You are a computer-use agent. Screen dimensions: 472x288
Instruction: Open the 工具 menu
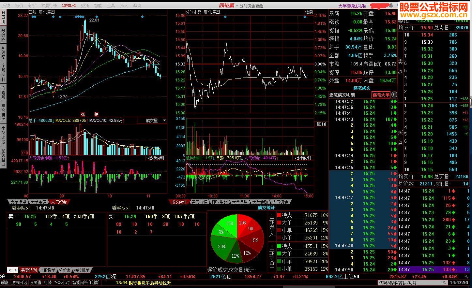point(111,5)
